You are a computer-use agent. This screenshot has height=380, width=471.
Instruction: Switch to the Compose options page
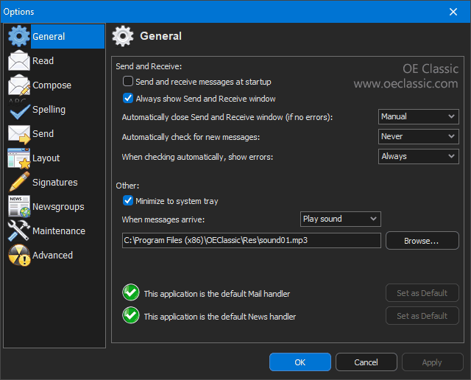(x=52, y=85)
